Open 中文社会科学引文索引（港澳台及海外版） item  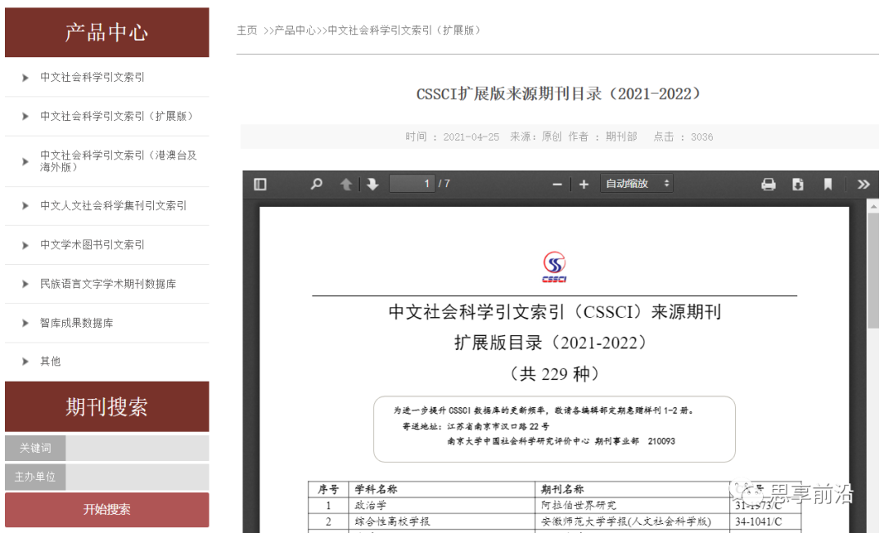coord(119,161)
